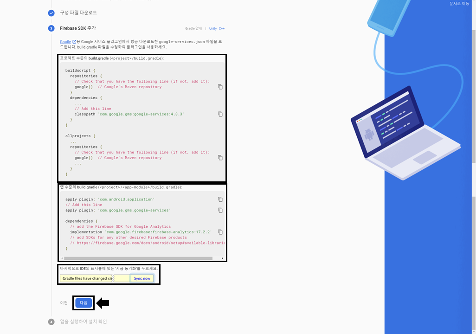Click the 'buildscript {' code line
This screenshot has height=334, width=476.
[80, 71]
